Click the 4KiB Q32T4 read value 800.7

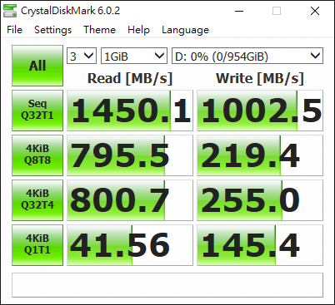point(130,200)
